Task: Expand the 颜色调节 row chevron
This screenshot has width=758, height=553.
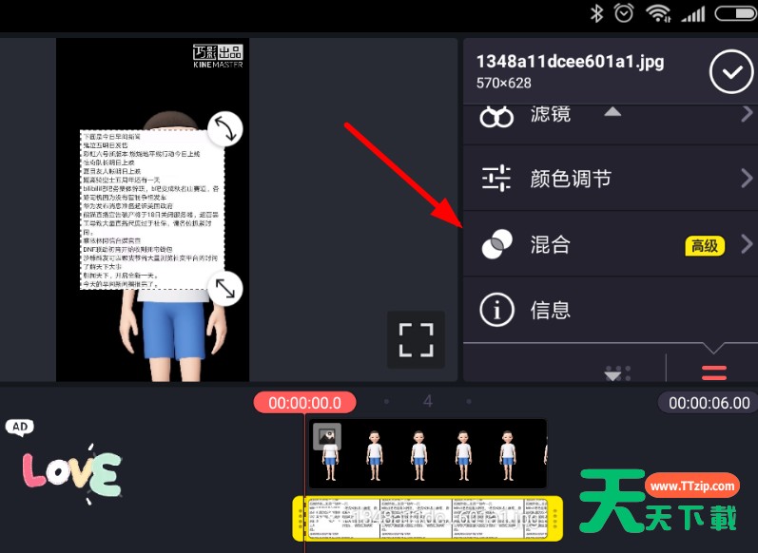Action: 746,179
